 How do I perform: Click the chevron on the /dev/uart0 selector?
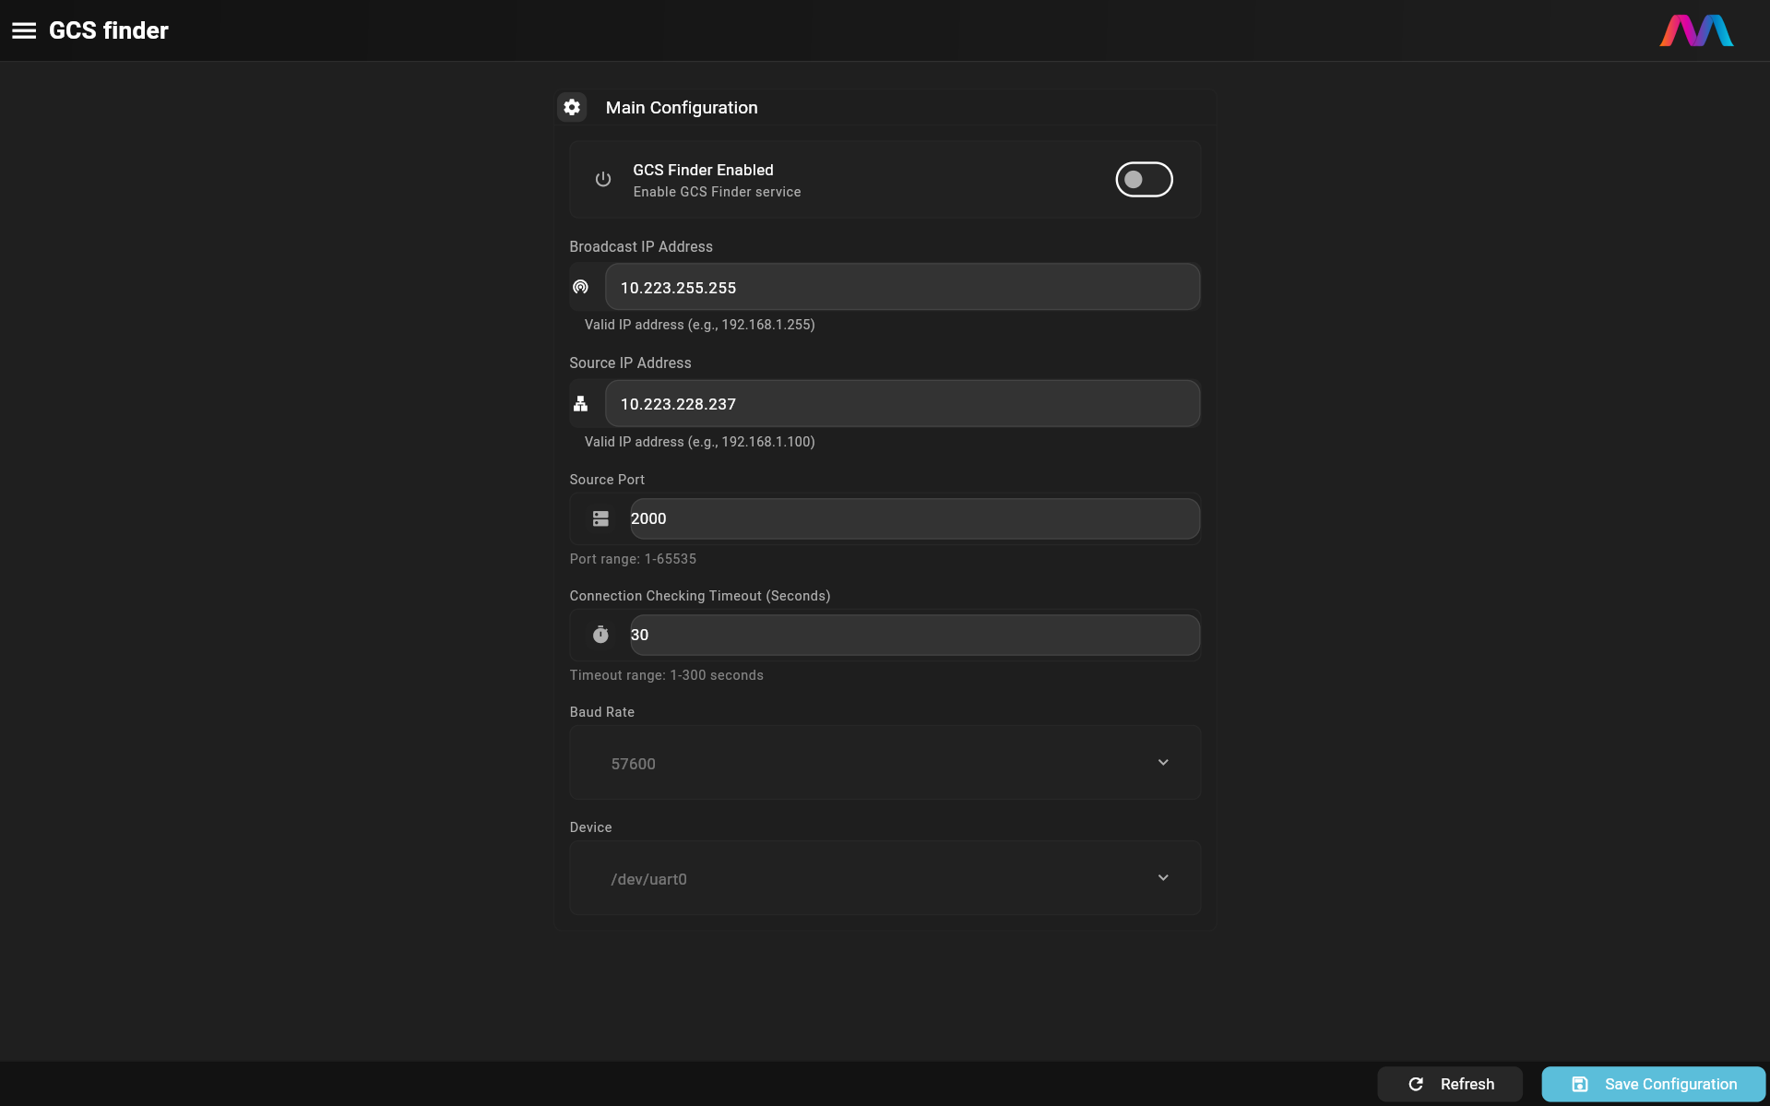coord(1161,877)
